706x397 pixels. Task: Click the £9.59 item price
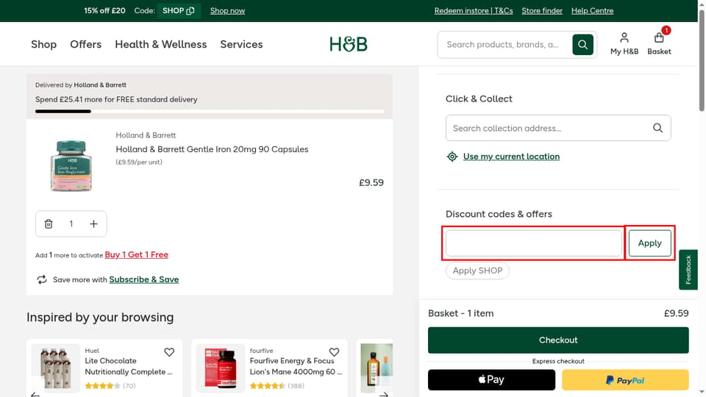click(x=371, y=183)
